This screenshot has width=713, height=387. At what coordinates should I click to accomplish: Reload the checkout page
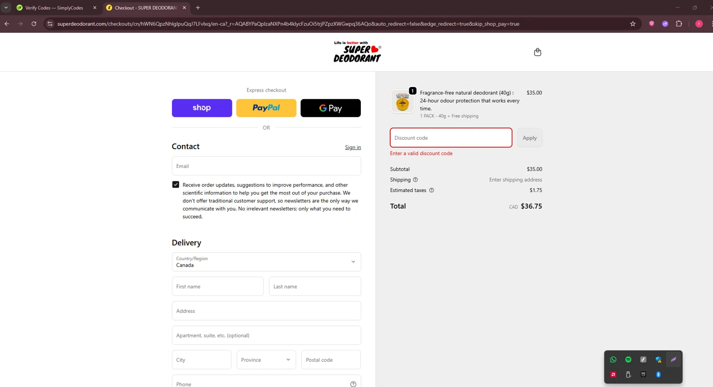click(34, 24)
